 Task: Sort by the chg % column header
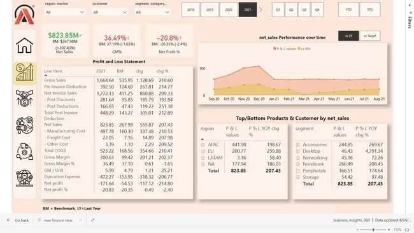pos(162,71)
